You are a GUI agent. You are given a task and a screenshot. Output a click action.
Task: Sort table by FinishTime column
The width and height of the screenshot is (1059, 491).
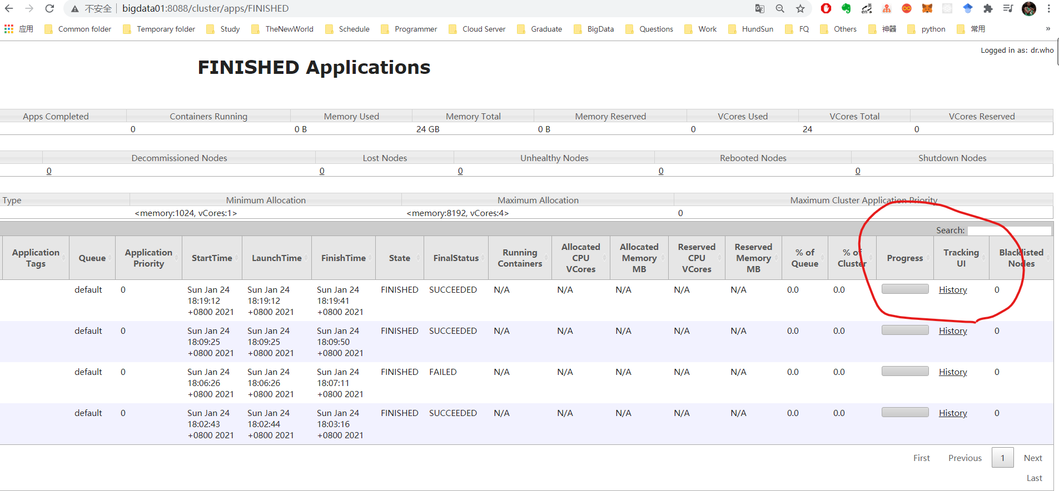344,258
